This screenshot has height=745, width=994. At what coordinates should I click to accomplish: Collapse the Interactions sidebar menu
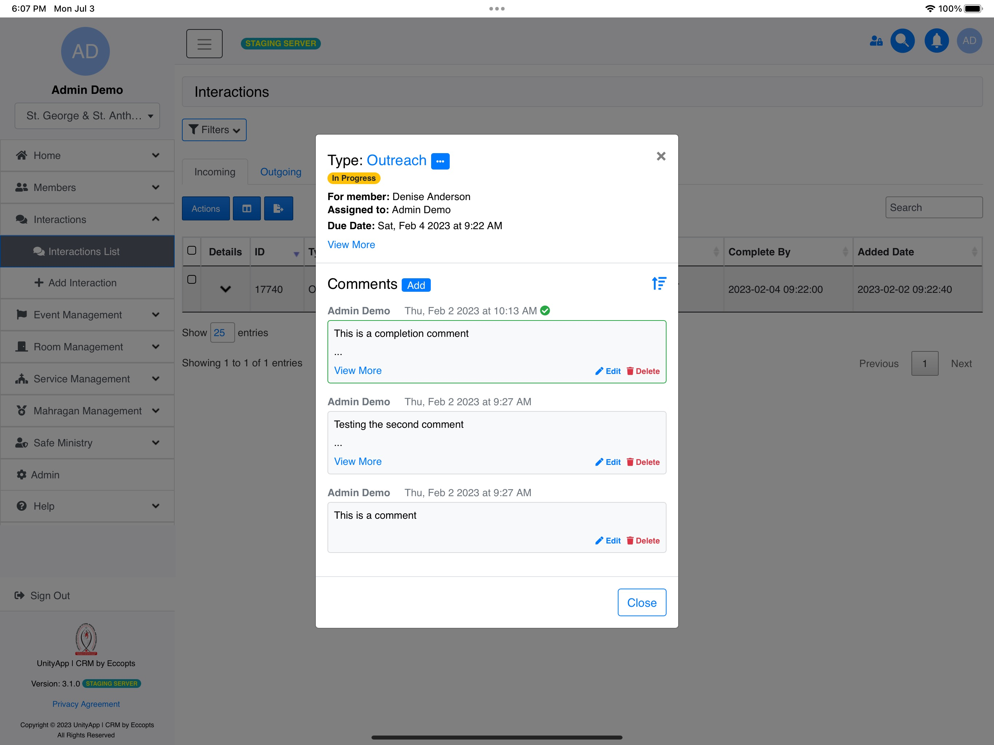pyautogui.click(x=88, y=219)
